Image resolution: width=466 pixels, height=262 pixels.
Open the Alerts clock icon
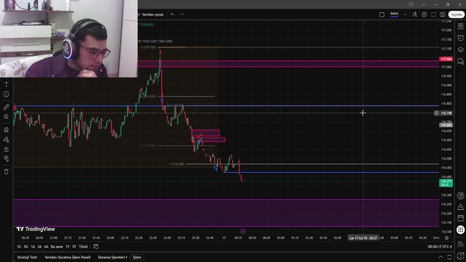point(461,38)
